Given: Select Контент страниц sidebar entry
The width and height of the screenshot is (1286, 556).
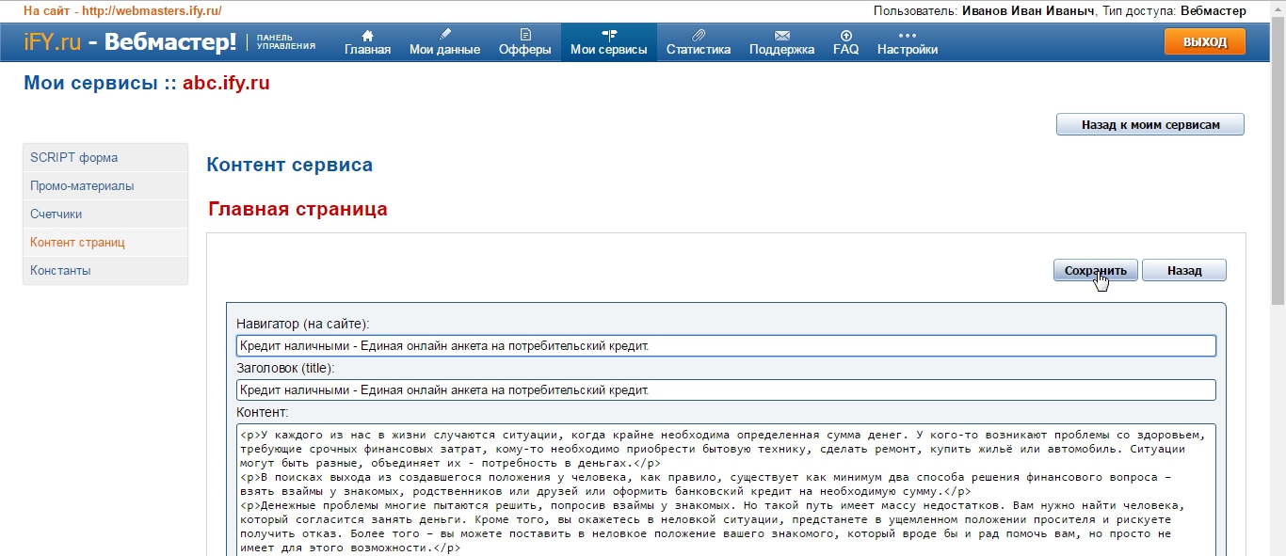Looking at the screenshot, I should (x=77, y=243).
